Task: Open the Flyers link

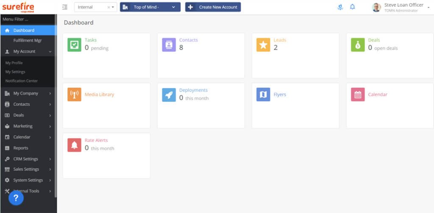Action: tap(280, 94)
